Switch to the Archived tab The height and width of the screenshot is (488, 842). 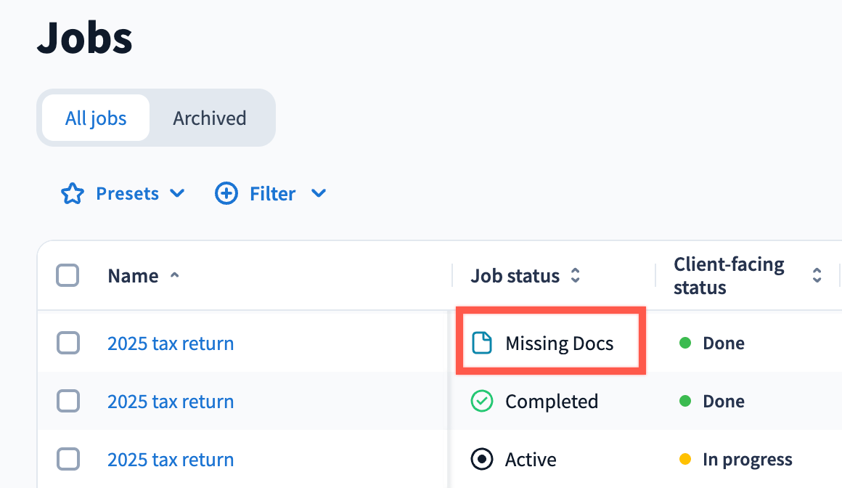pos(210,118)
